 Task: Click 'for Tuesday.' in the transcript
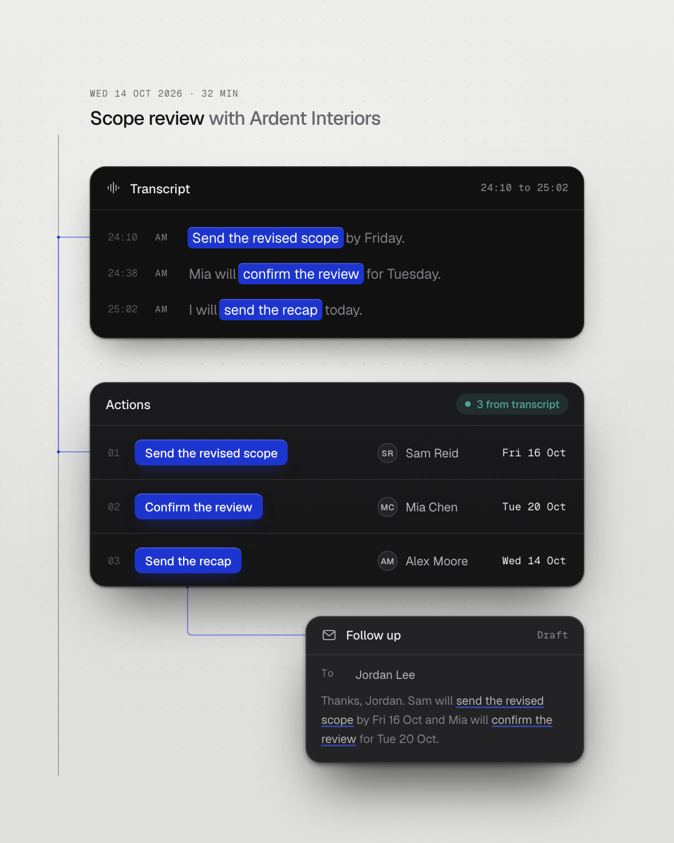pyautogui.click(x=404, y=274)
